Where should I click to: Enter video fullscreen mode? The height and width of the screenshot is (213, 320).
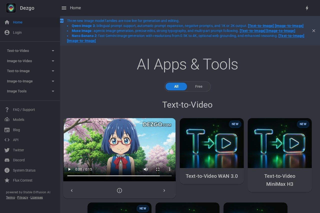[158, 169]
